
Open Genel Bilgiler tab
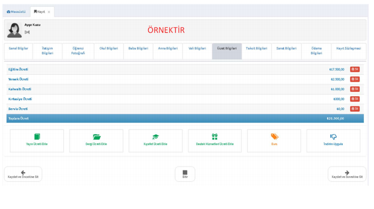[18, 51]
